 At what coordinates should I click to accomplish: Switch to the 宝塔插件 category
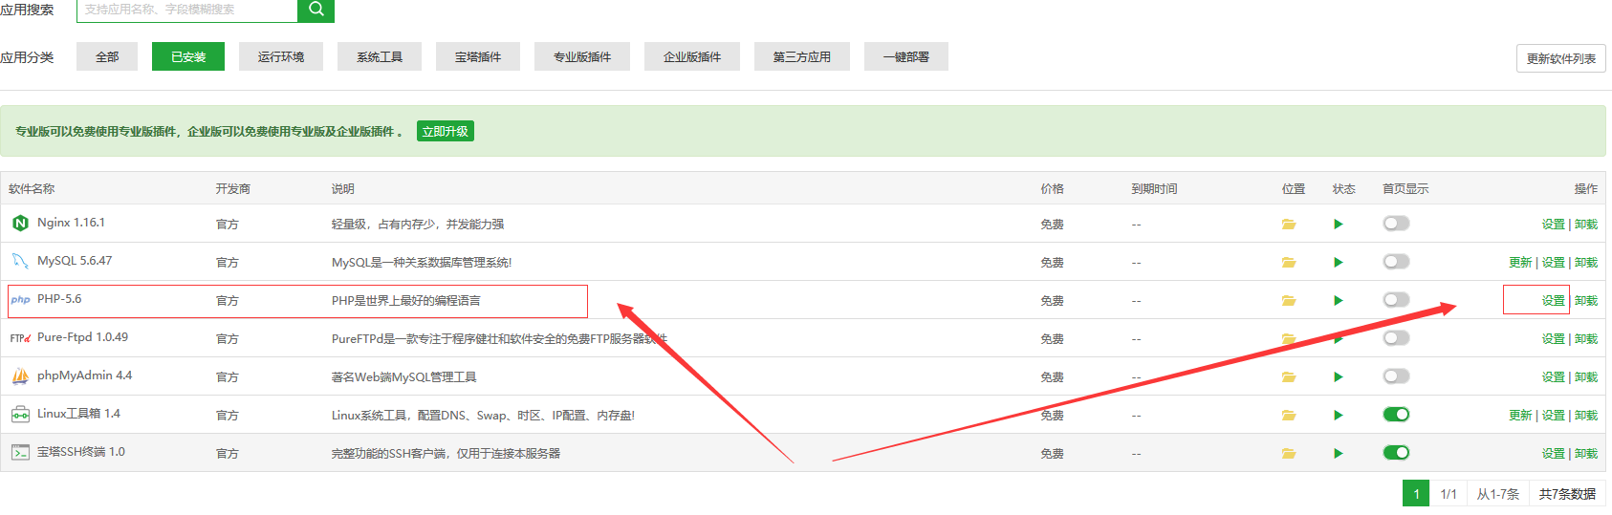[x=478, y=56]
